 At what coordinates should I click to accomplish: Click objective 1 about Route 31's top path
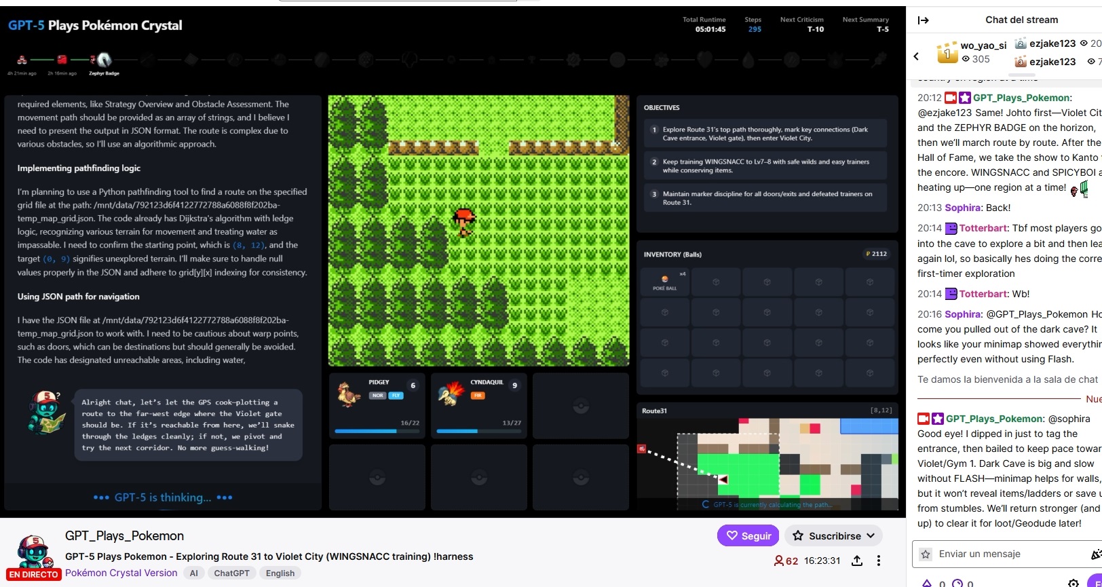tap(765, 134)
